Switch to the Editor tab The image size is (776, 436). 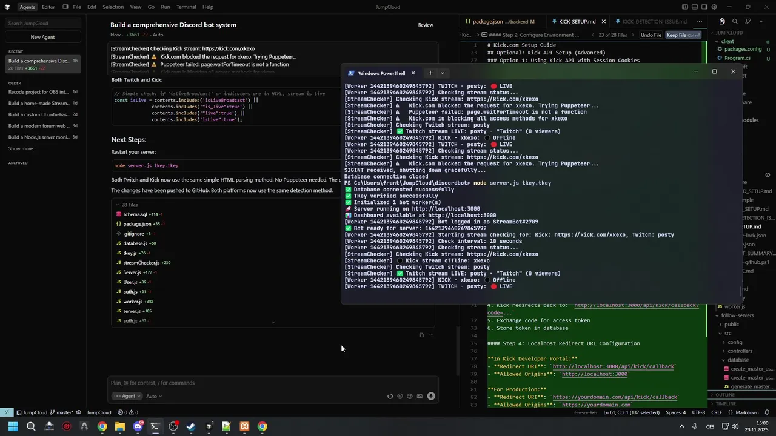(48, 7)
